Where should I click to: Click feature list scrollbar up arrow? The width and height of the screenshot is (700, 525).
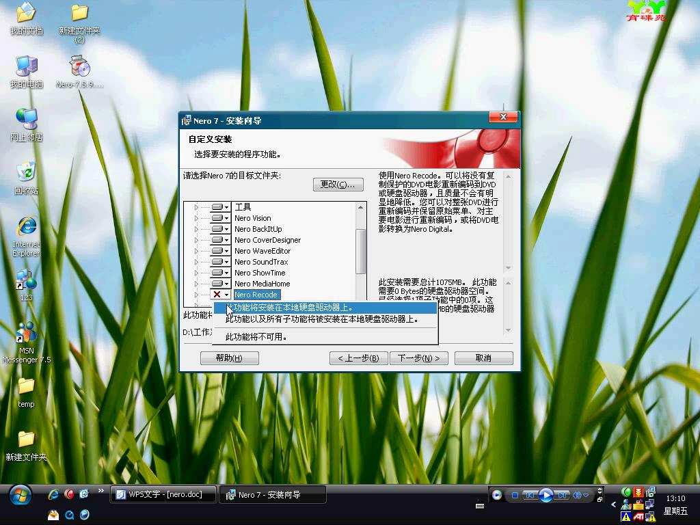pos(360,207)
